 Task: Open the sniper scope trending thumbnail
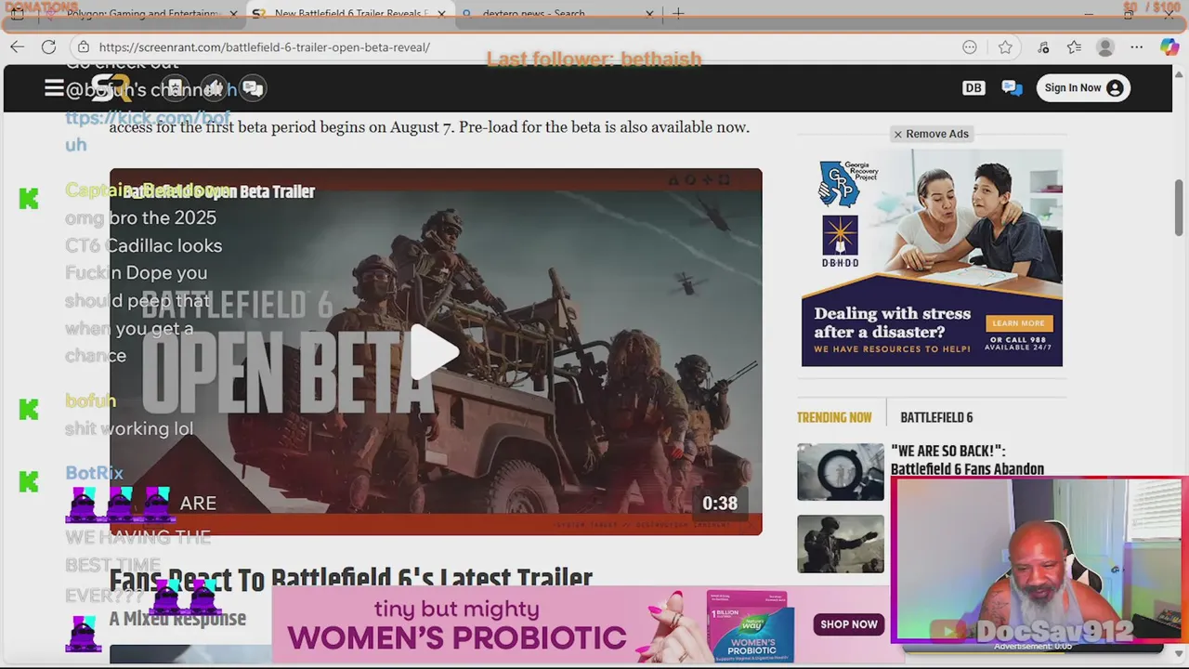(x=841, y=472)
